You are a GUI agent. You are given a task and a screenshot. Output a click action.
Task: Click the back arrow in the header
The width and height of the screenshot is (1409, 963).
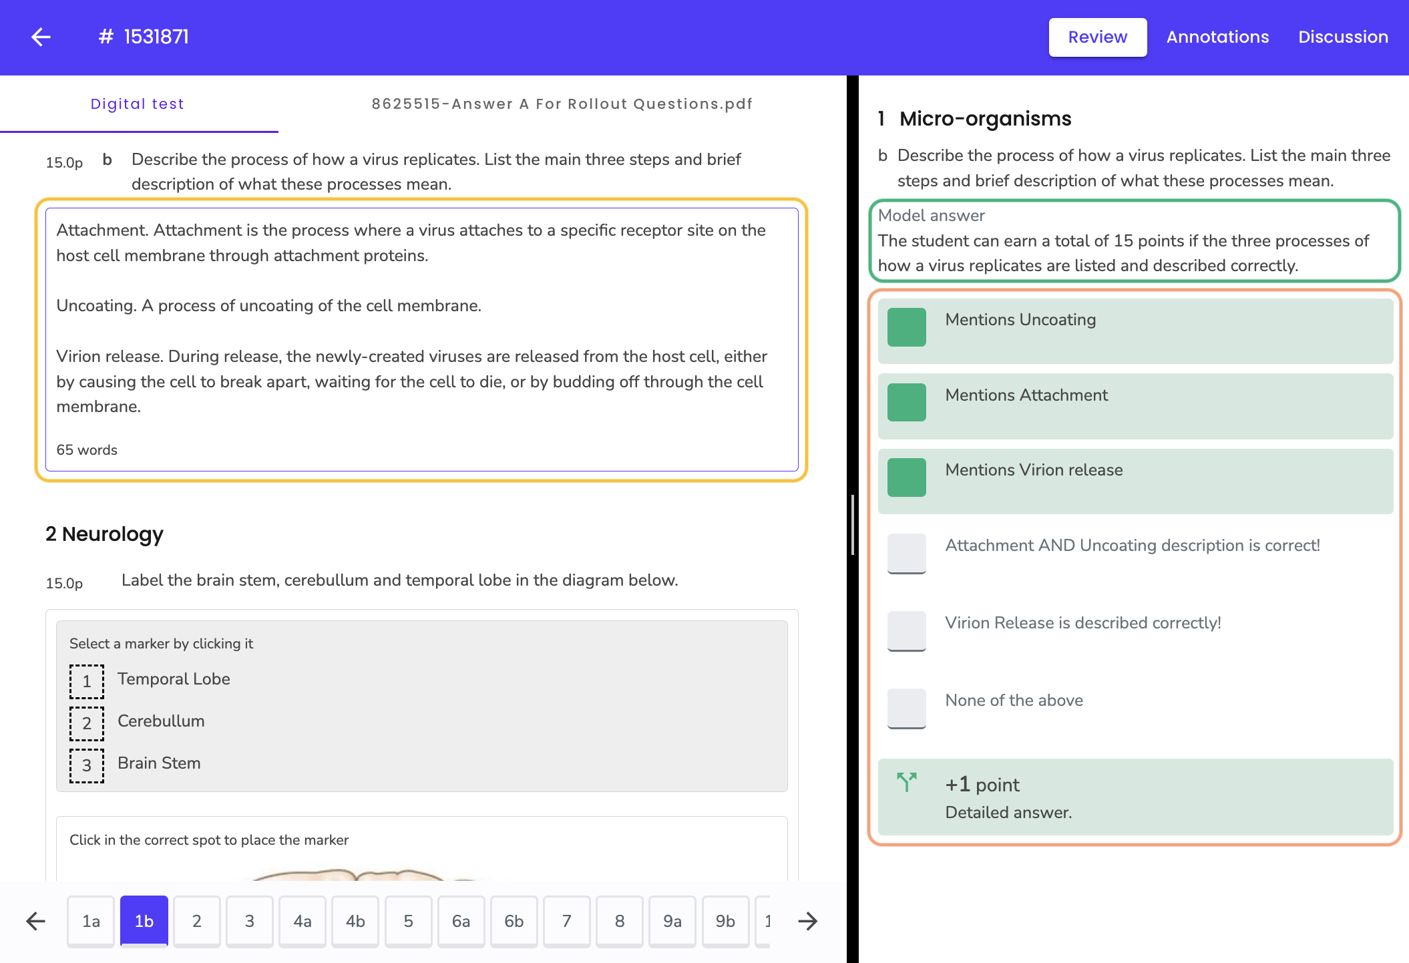(x=41, y=37)
